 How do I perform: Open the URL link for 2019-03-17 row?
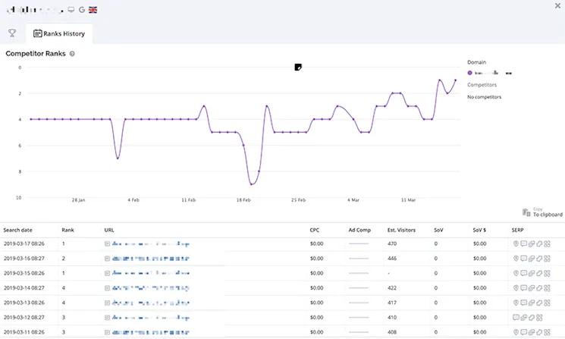click(150, 244)
